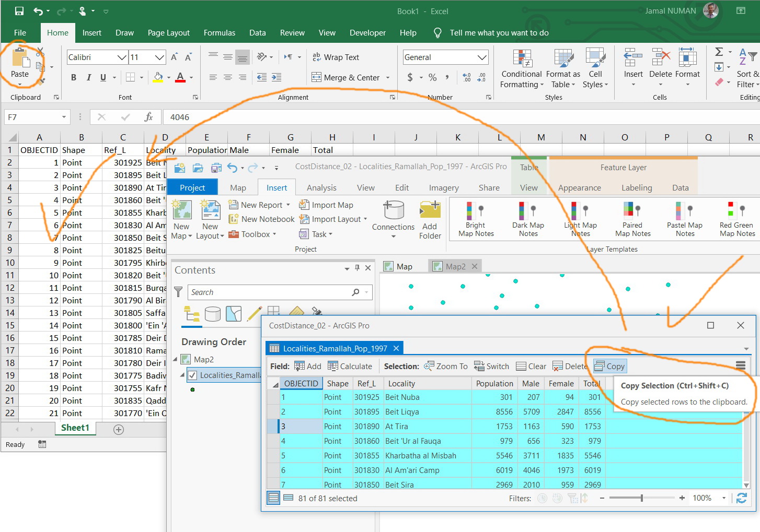Click Clear selection in table toolbar
This screenshot has height=532, width=760.
point(531,367)
